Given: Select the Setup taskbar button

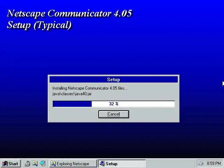Looking at the screenshot, I should pyautogui.click(x=122, y=163).
